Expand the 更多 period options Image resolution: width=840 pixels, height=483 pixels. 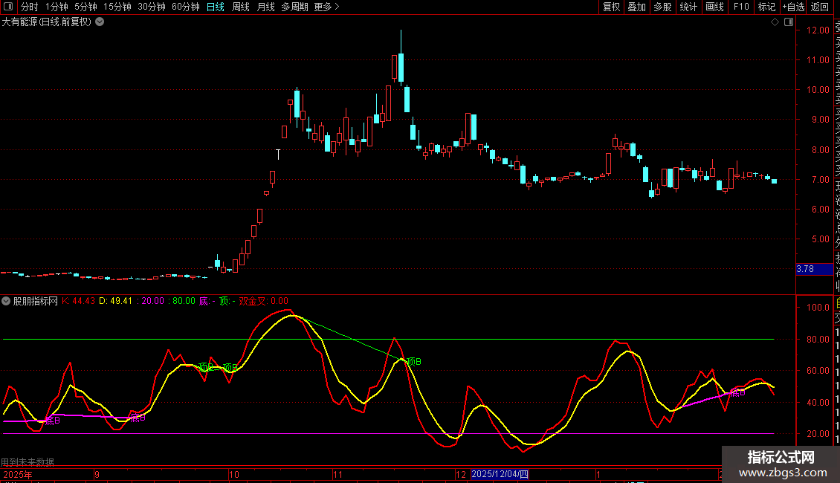[x=326, y=7]
